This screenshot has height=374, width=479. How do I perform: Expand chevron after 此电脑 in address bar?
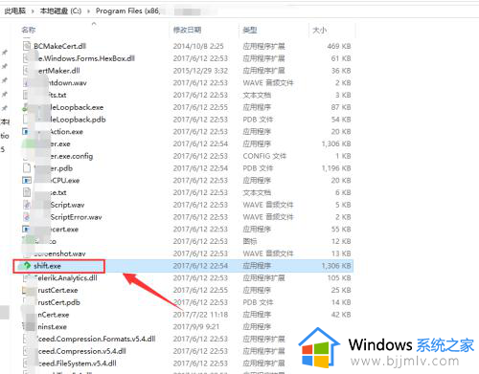(33, 11)
